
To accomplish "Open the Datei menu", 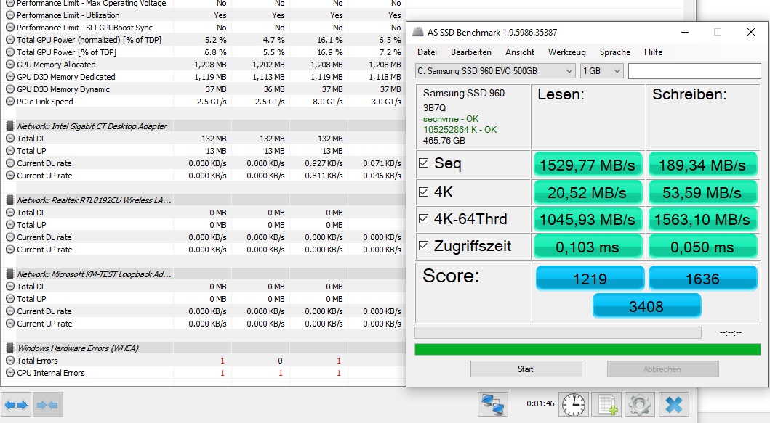I will coord(428,52).
